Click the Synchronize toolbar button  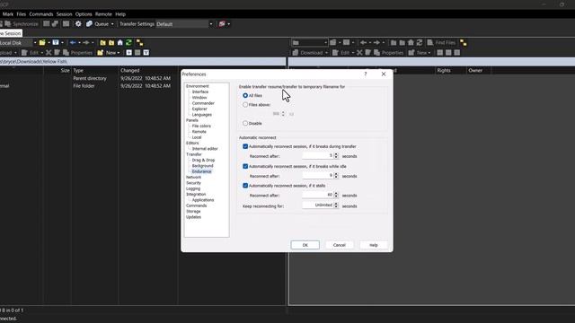point(22,24)
